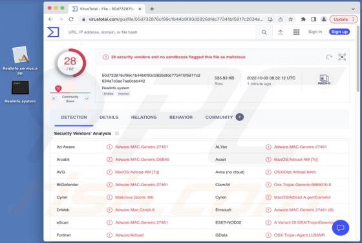Click the Mach-O file type icon

(324, 79)
